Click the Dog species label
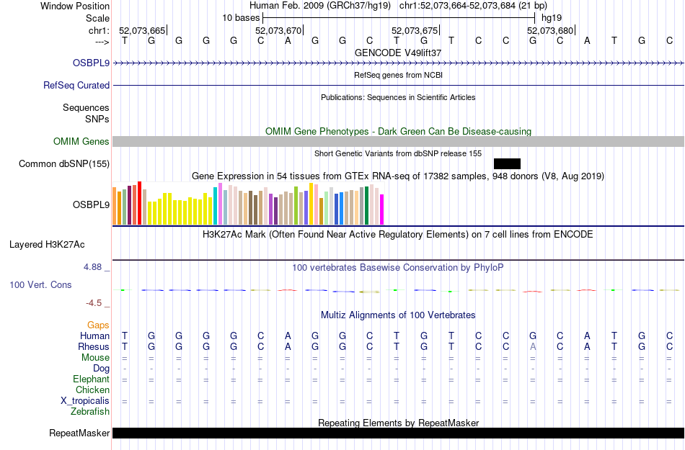Image resolution: width=685 pixels, height=450 pixels. tap(101, 369)
